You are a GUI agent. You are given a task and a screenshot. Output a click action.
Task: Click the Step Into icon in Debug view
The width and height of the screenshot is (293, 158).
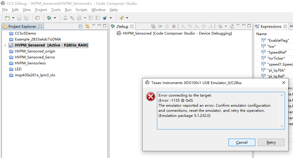[x=183, y=27]
